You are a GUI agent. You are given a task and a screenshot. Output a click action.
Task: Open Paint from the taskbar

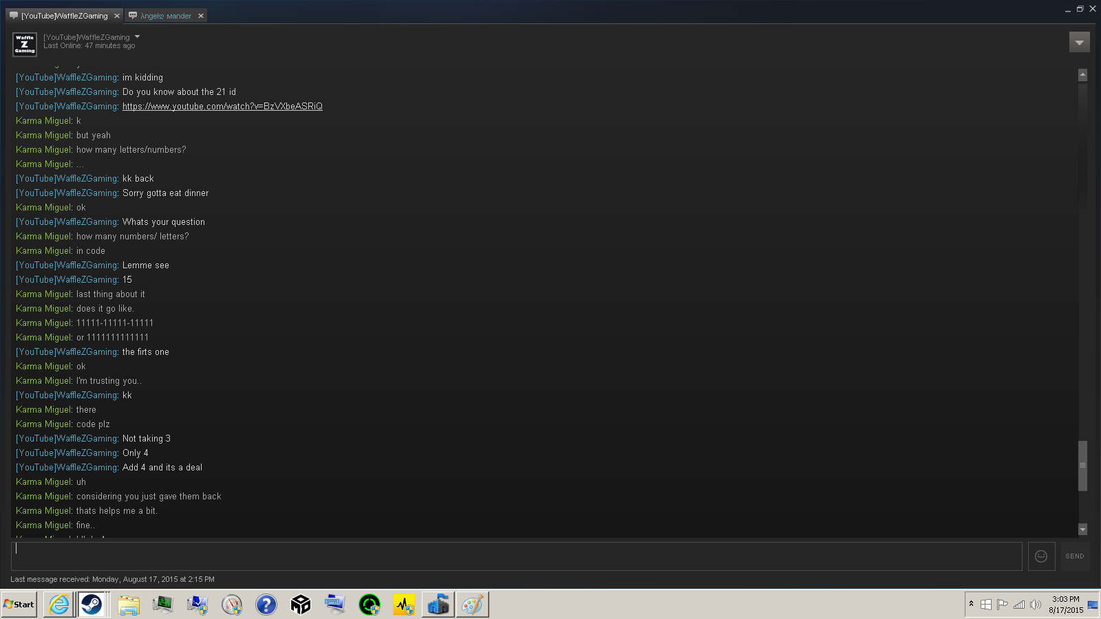[x=473, y=605]
